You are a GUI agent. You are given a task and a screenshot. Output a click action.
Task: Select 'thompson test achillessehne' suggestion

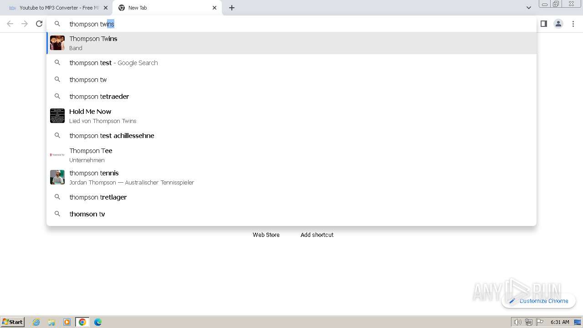tap(291, 136)
